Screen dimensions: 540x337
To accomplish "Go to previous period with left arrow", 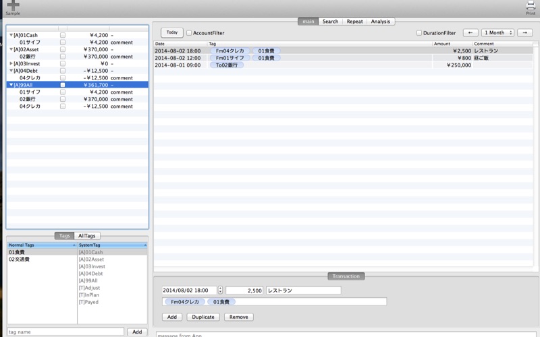I will (470, 32).
